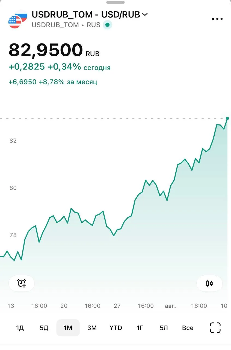The height and width of the screenshot is (350, 231).
Task: Switch to candlestick chart view icon
Action: [209, 283]
